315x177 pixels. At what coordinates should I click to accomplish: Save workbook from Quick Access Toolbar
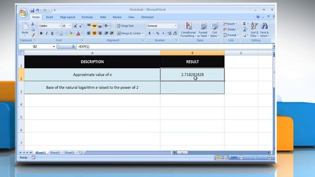(32, 10)
